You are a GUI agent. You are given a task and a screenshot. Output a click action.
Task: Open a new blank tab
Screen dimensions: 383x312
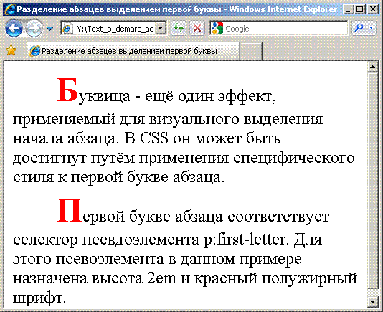(251, 51)
